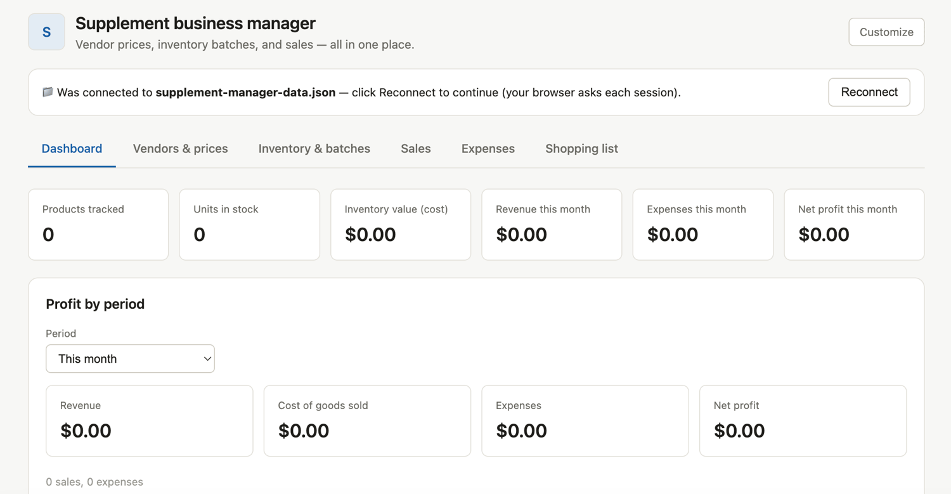The width and height of the screenshot is (951, 494).
Task: Switch to the Dashboard tab
Action: coord(72,148)
